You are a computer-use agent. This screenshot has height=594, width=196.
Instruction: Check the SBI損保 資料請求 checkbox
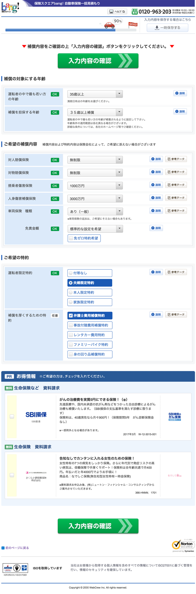pyautogui.click(x=12, y=416)
